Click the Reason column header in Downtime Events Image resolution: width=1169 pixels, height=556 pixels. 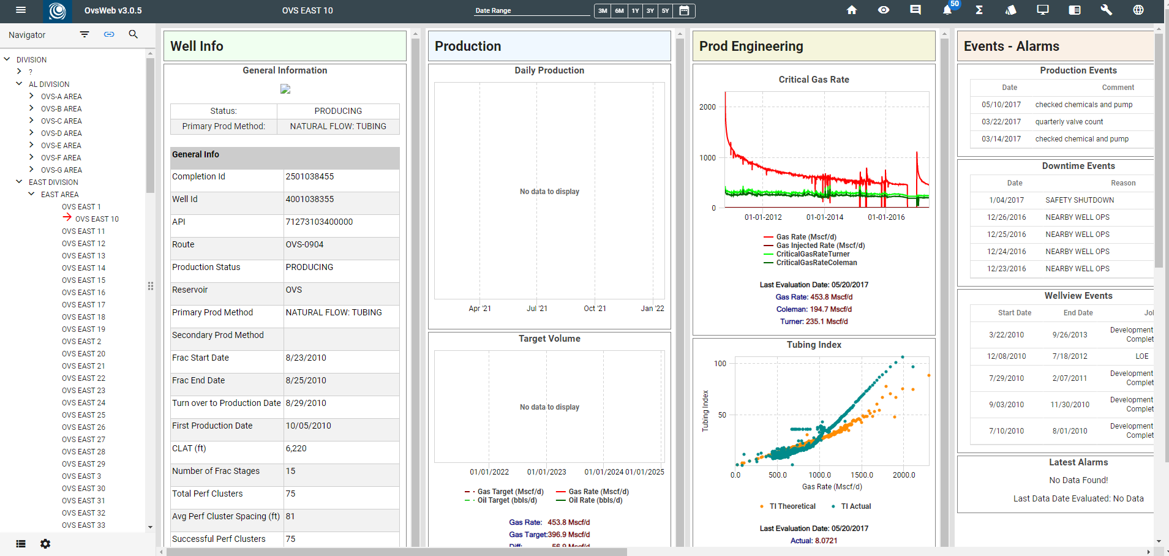coord(1123,183)
